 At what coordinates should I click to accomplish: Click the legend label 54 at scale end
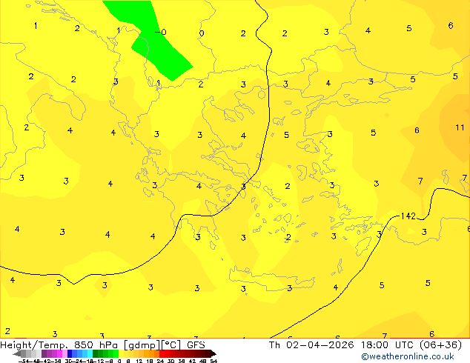213,361
